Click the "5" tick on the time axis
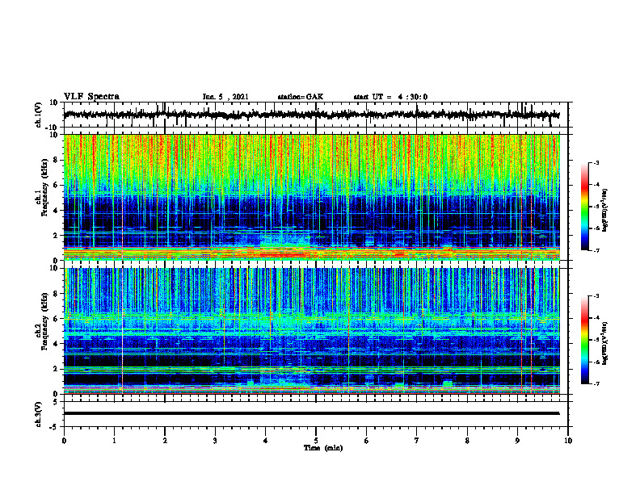Screen dimensions: 640x494 tap(316, 441)
